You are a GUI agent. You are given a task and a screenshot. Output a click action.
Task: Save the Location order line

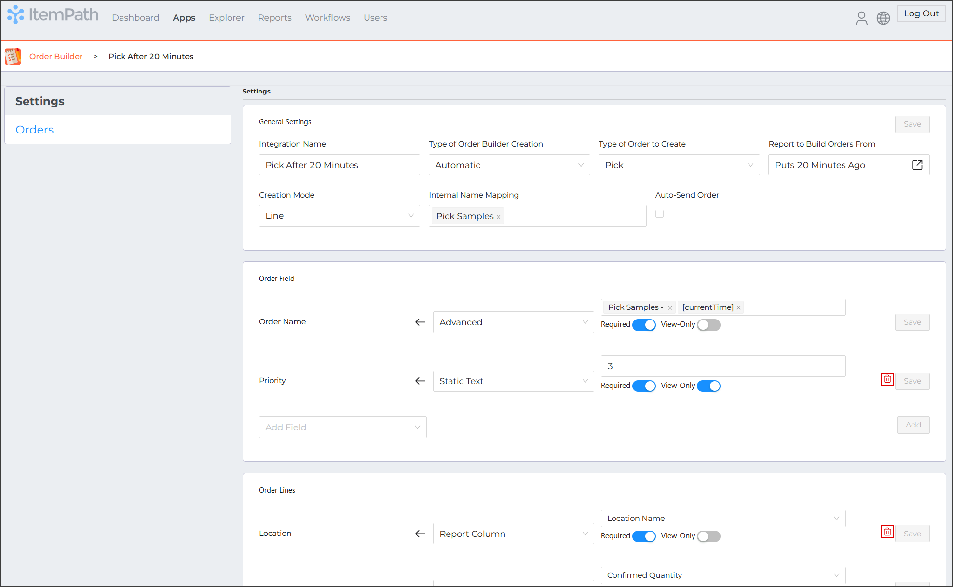912,534
